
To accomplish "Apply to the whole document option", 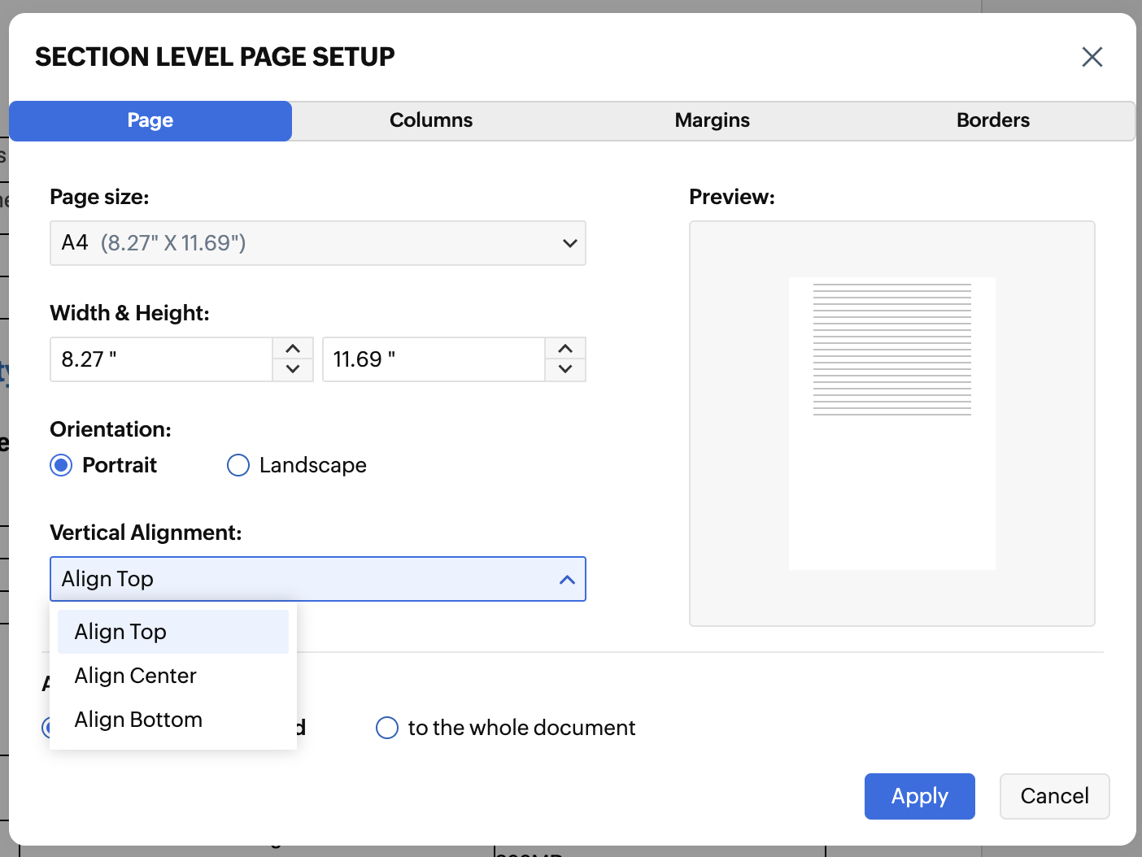I will tap(387, 728).
